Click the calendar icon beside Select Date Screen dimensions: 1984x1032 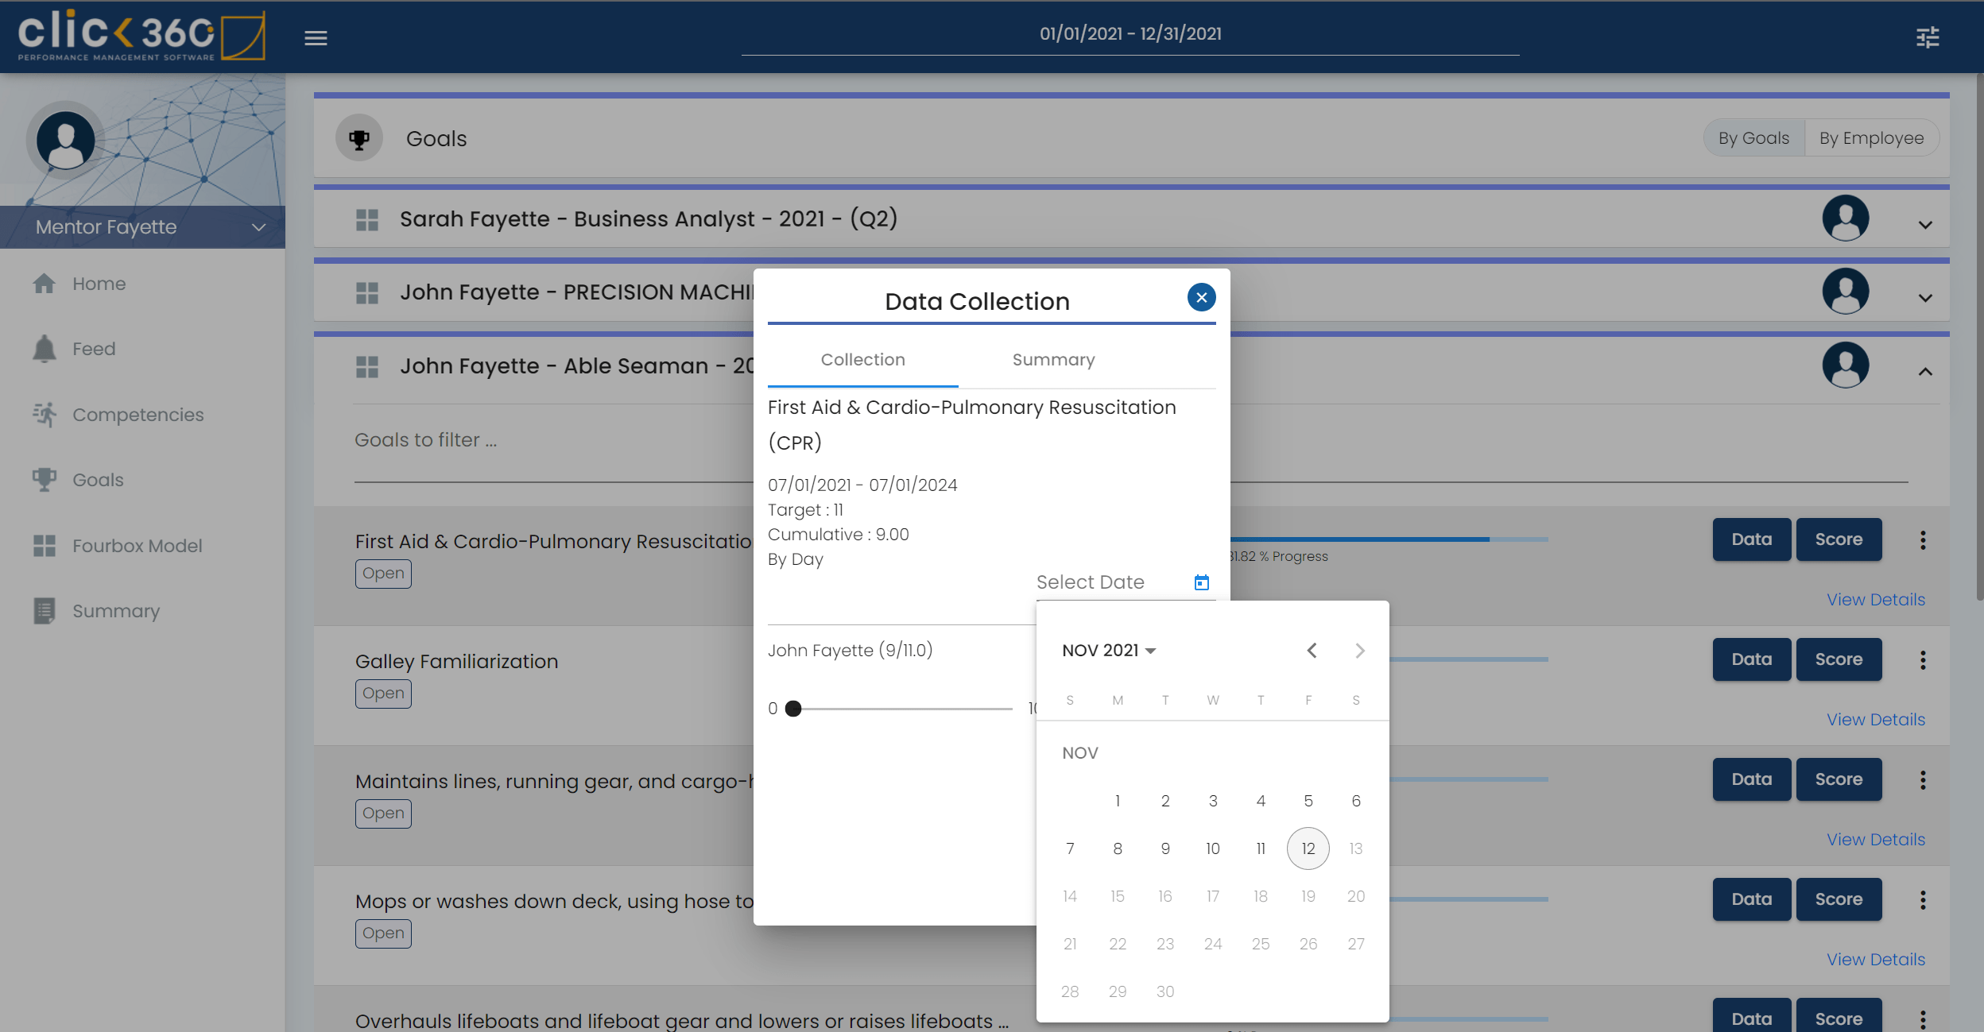point(1201,582)
